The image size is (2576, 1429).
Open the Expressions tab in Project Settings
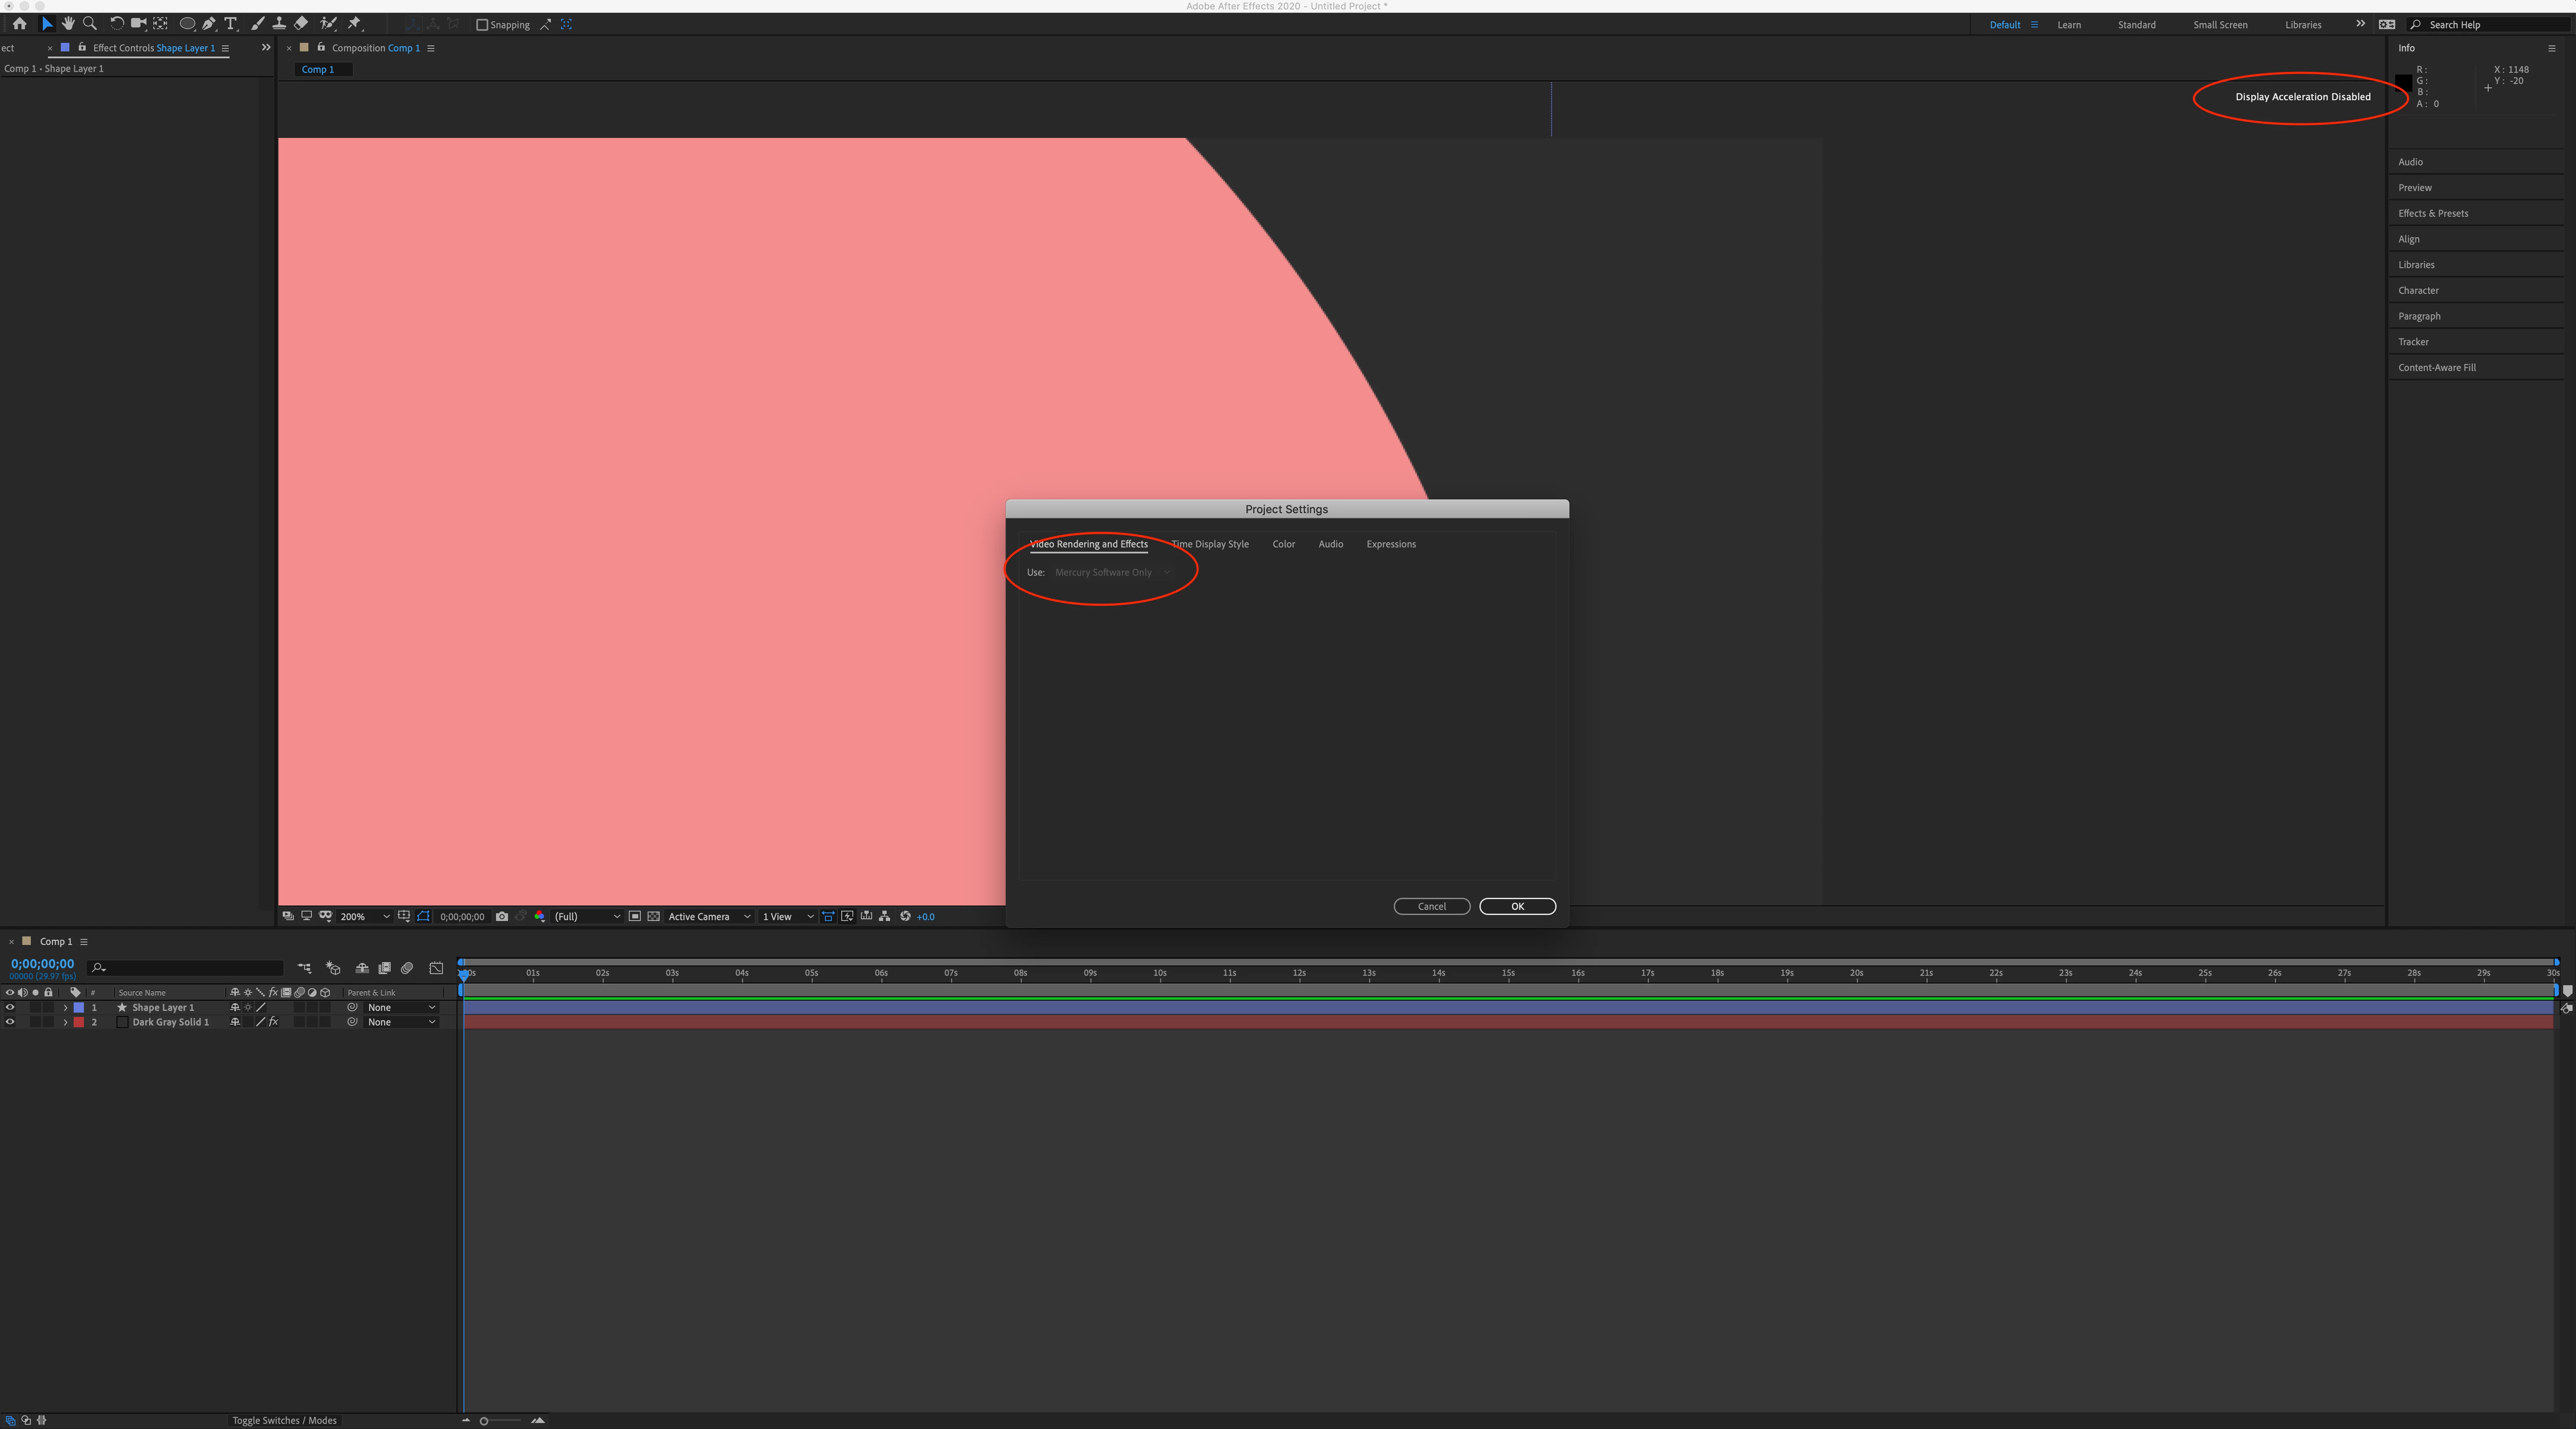click(x=1391, y=544)
